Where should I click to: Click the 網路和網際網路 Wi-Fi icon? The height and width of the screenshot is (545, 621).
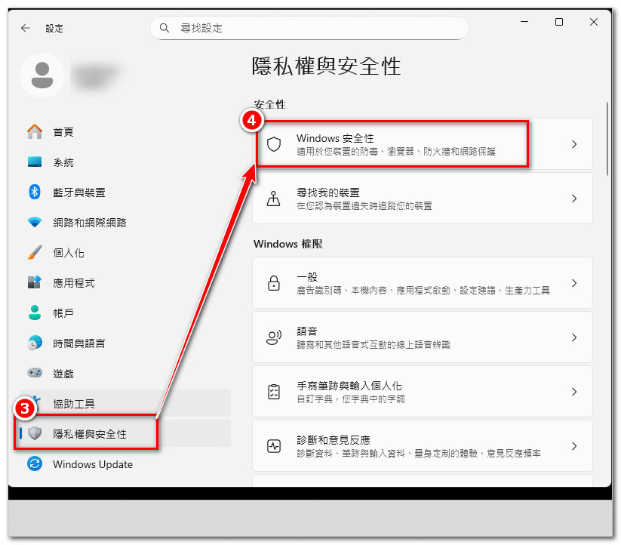pyautogui.click(x=35, y=222)
